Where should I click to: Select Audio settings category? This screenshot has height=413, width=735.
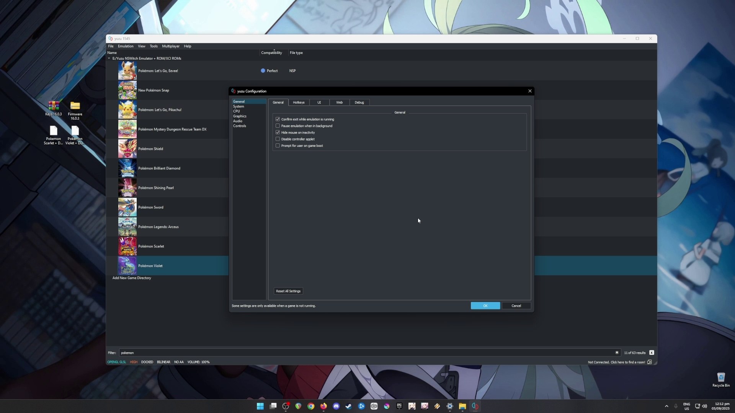click(x=237, y=120)
